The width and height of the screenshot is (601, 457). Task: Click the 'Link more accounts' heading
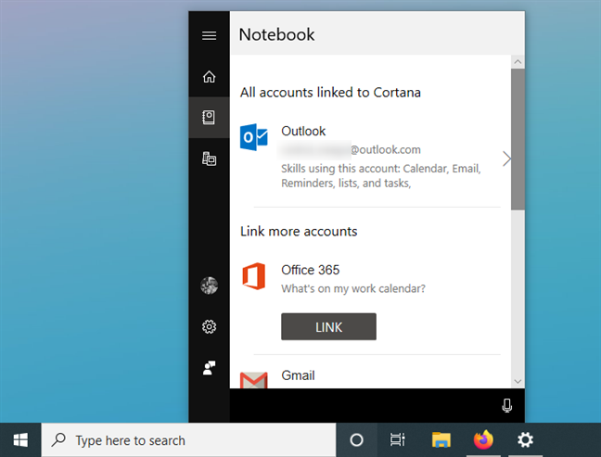(299, 232)
